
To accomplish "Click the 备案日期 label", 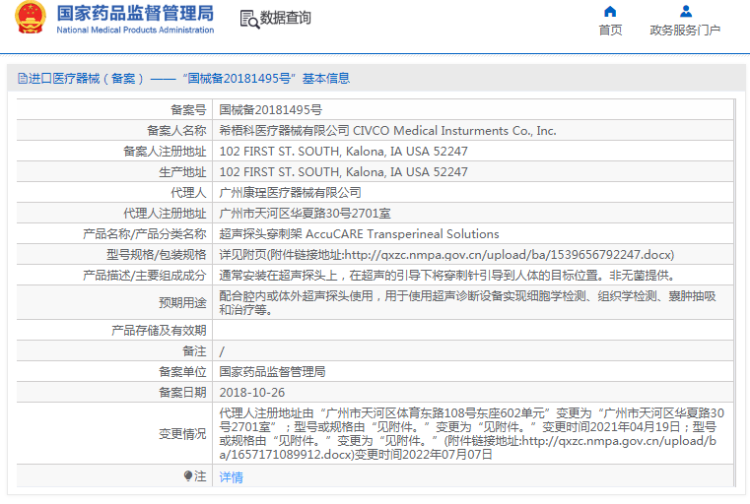I will (x=182, y=392).
